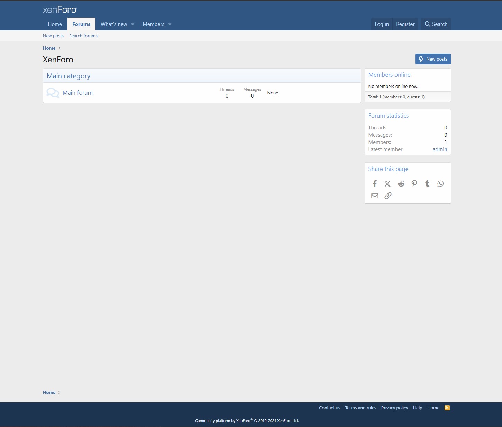Click the bottom Home breadcrumb above footer
The width and height of the screenshot is (502, 427).
pos(49,393)
